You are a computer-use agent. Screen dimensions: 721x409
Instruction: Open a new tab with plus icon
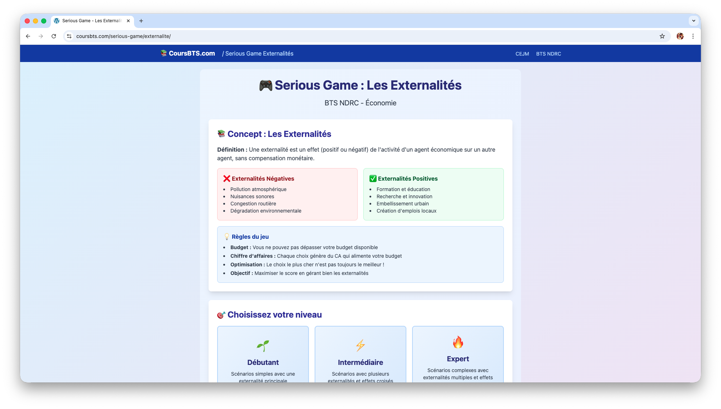(x=141, y=21)
